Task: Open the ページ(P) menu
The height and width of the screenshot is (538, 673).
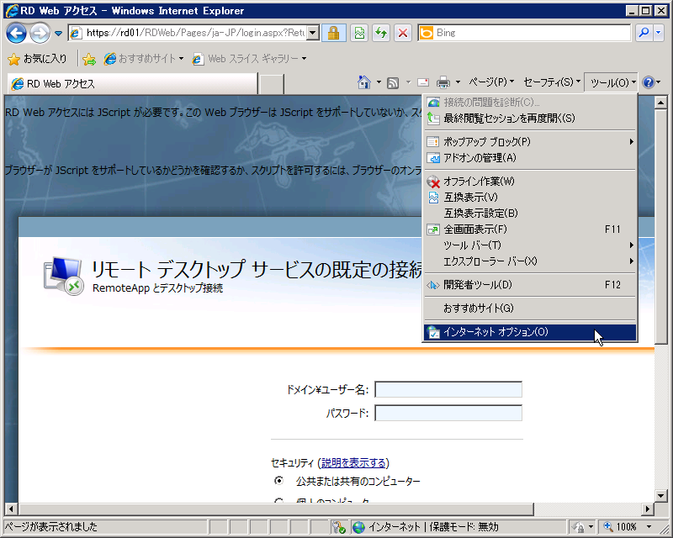Action: 491,82
